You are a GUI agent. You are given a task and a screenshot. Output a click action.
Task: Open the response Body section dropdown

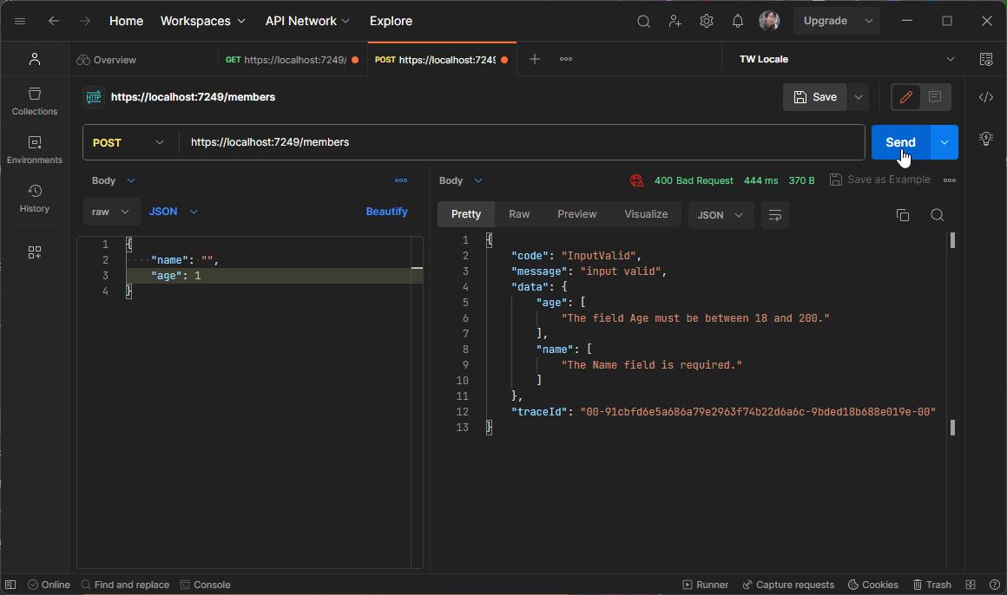point(460,180)
